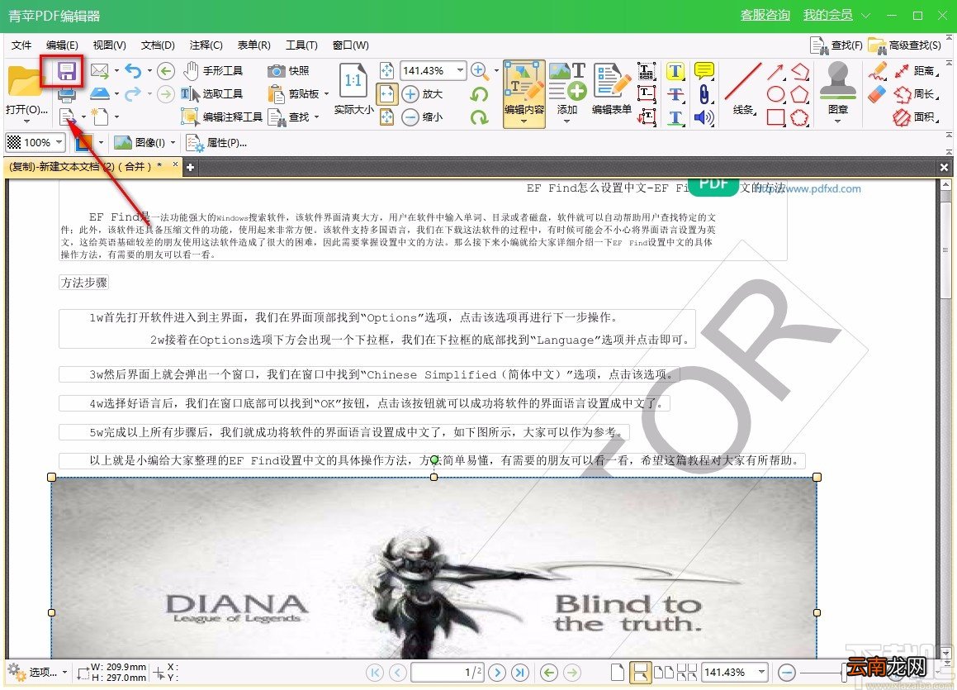This screenshot has width=957, height=690.
Task: Open the 编辑(E) menu
Action: point(62,45)
